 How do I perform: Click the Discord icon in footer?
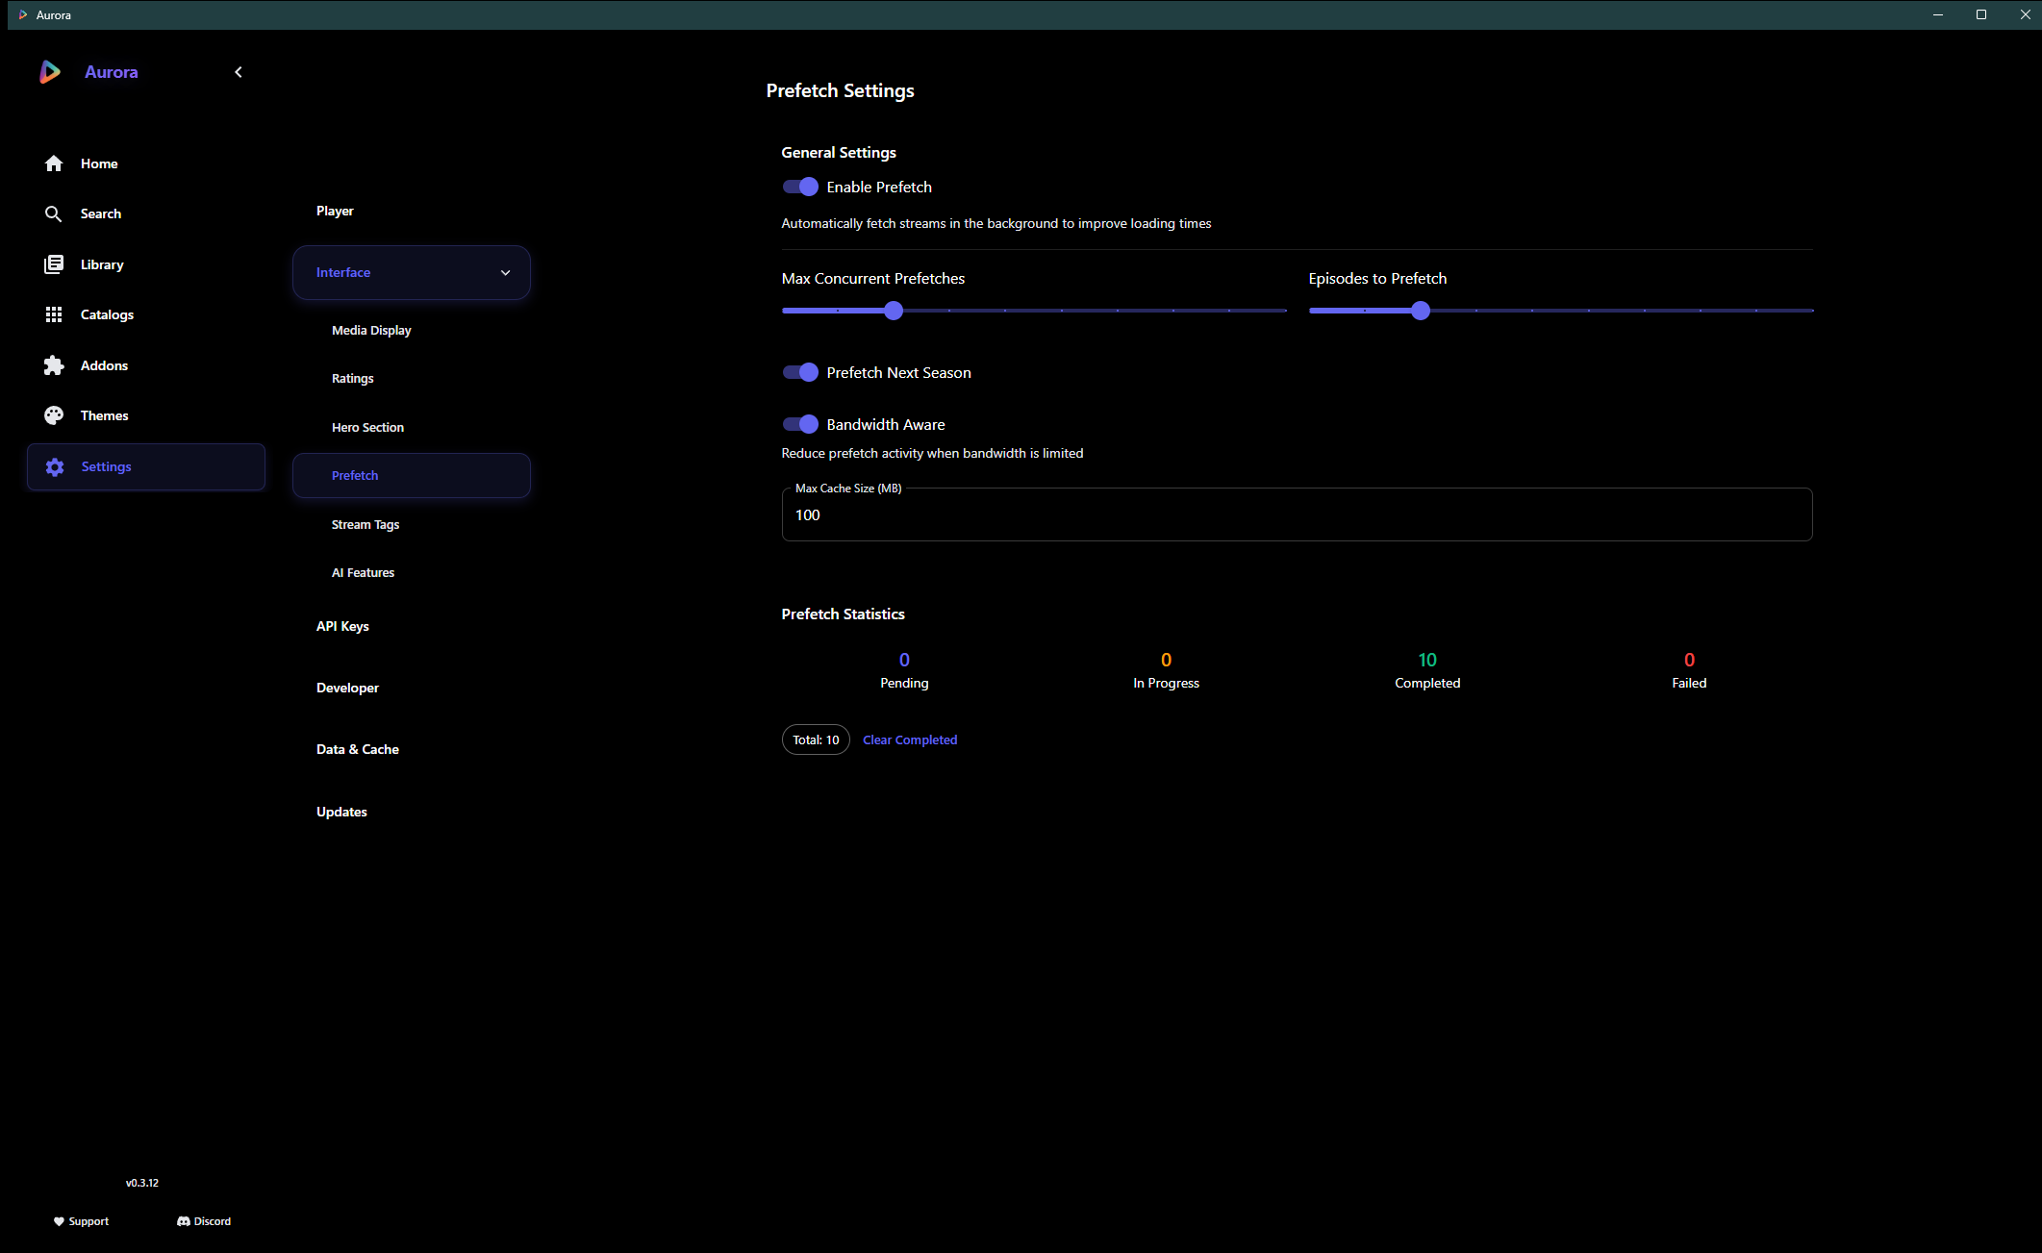tap(184, 1221)
